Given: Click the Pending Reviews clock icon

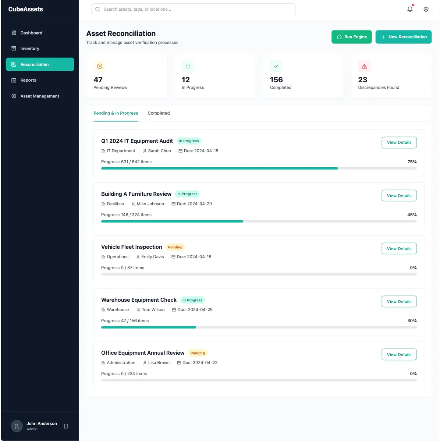Looking at the screenshot, I should click(x=99, y=66).
